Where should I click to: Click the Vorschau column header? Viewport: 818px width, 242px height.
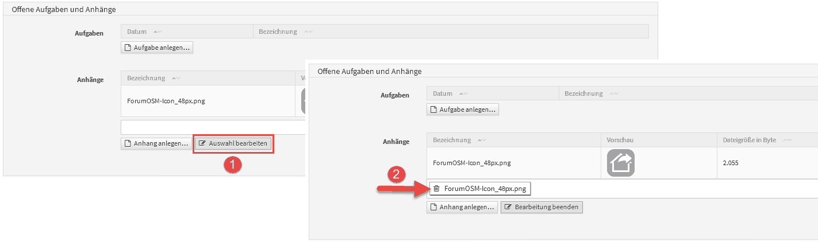[620, 140]
